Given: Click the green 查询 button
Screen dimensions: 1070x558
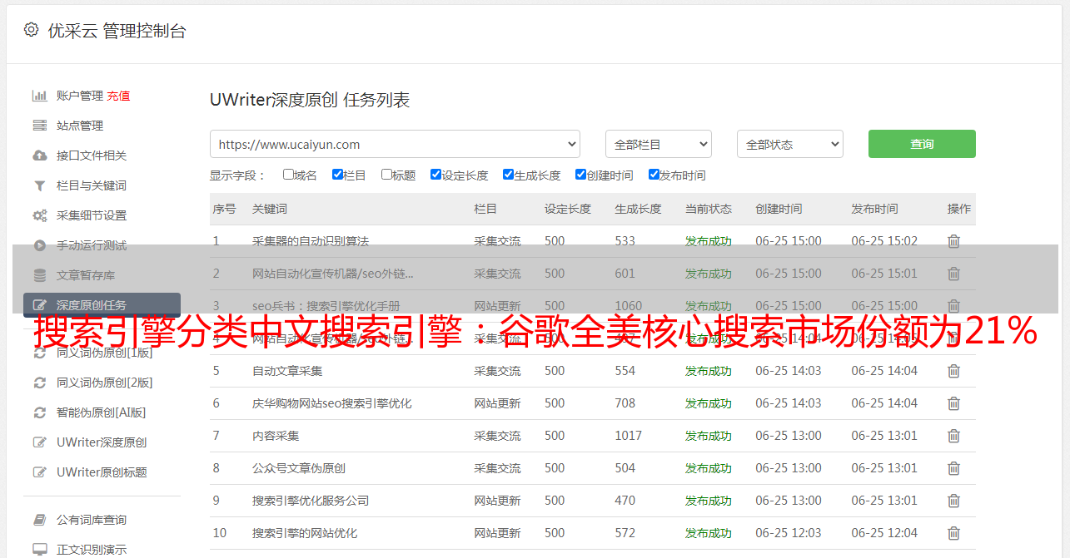Looking at the screenshot, I should click(921, 144).
